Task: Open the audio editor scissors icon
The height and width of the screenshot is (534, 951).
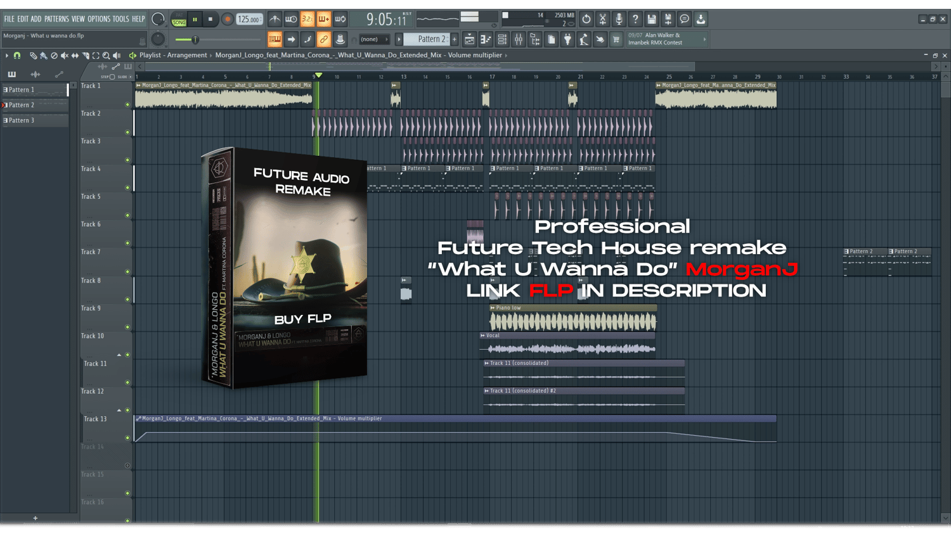Action: (603, 19)
